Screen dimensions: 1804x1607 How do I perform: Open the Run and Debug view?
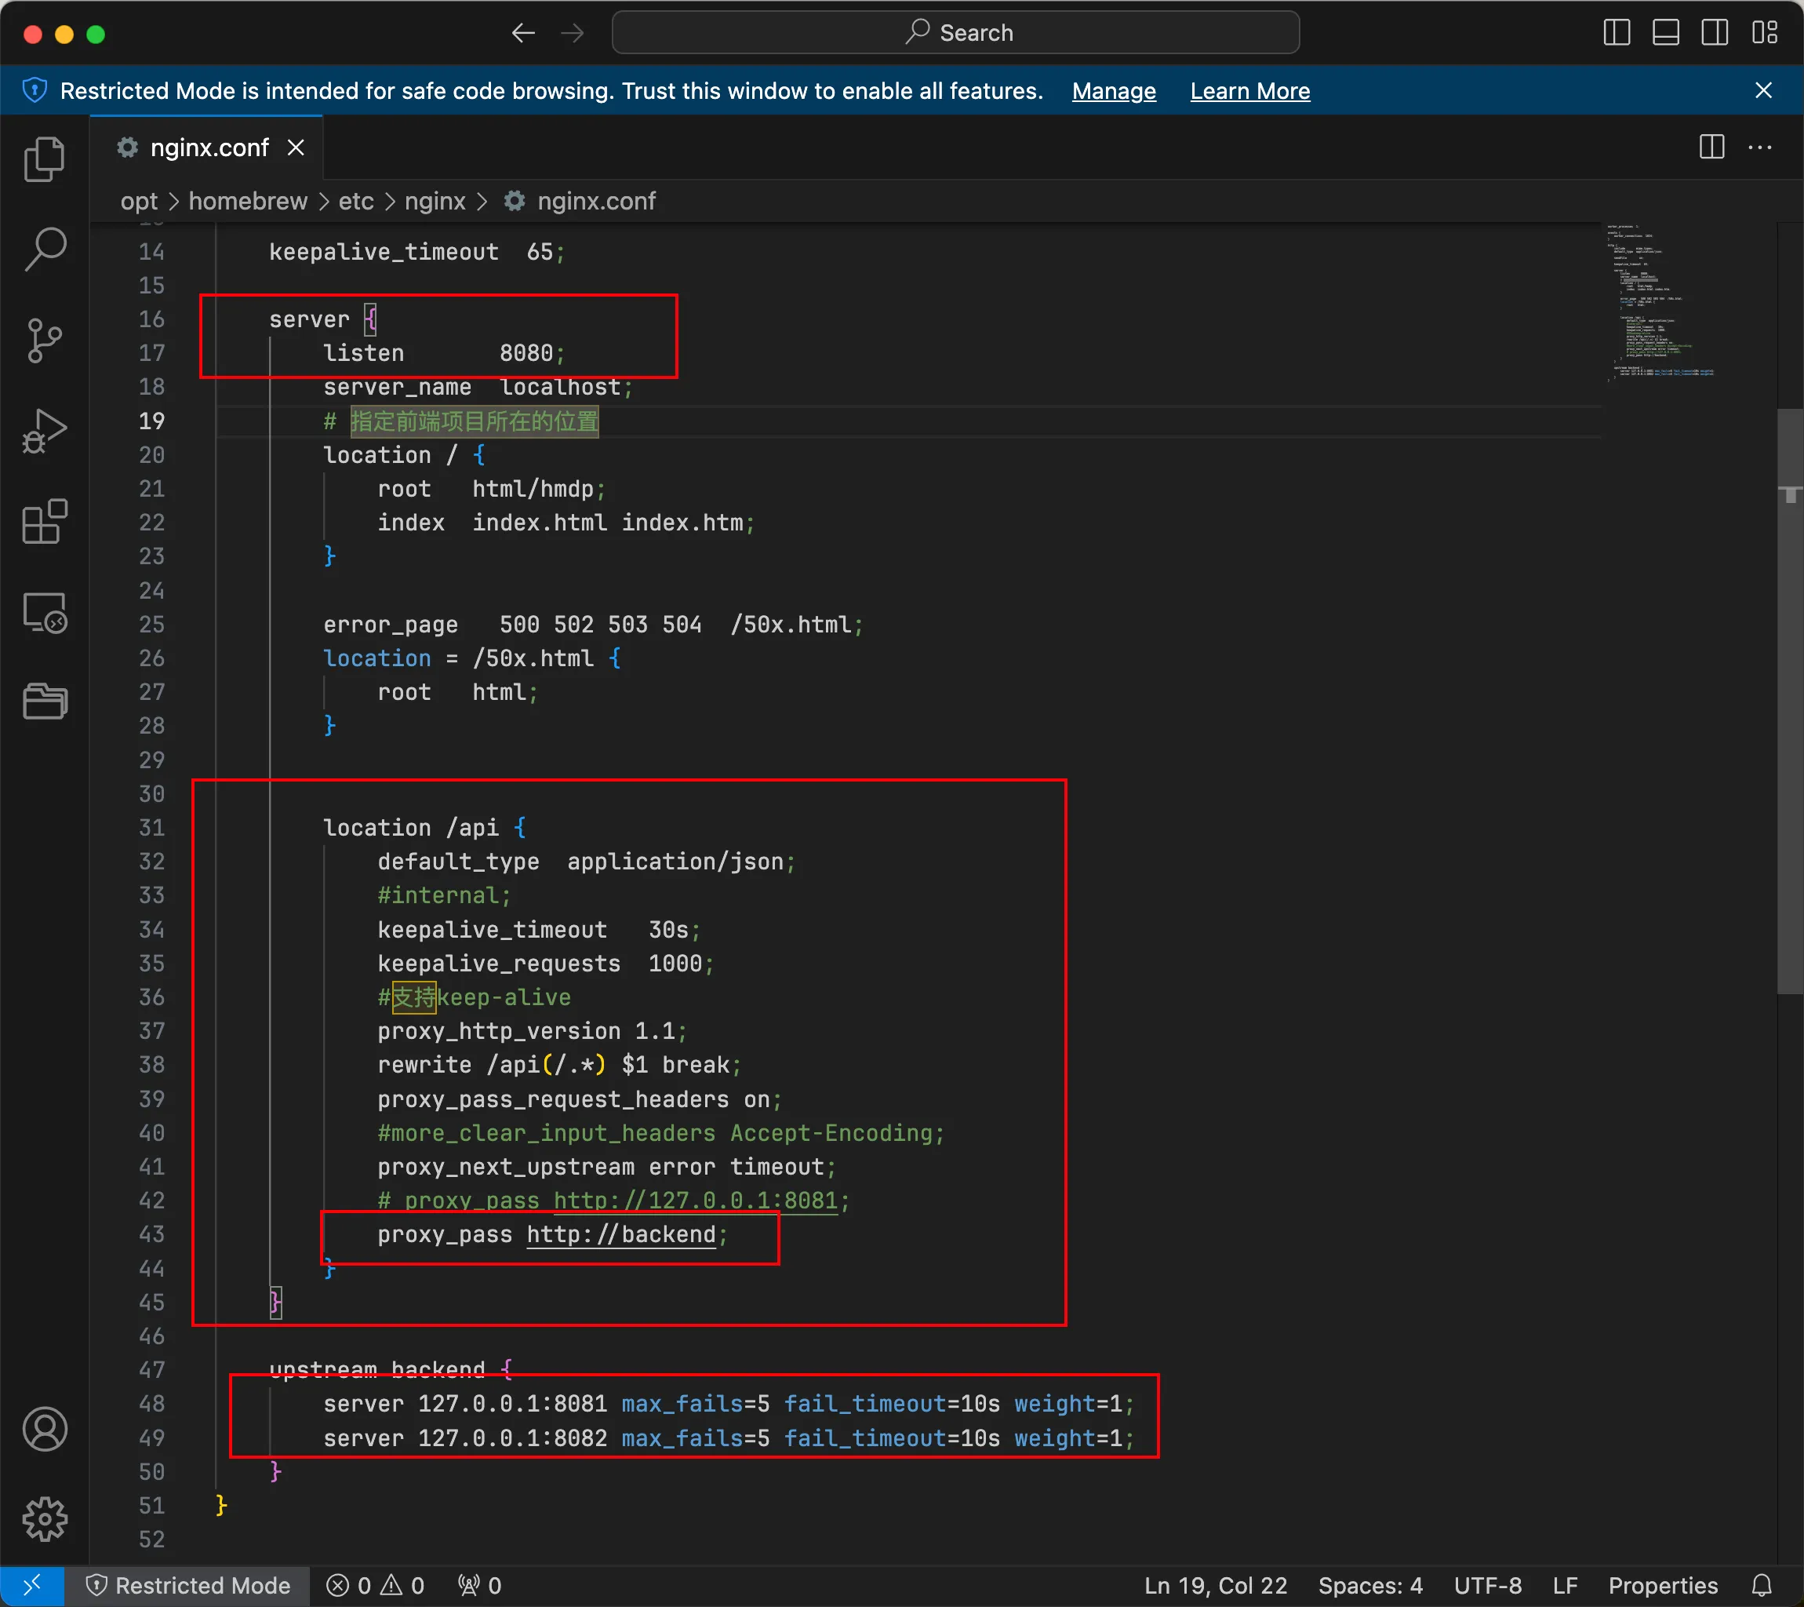pos(44,431)
